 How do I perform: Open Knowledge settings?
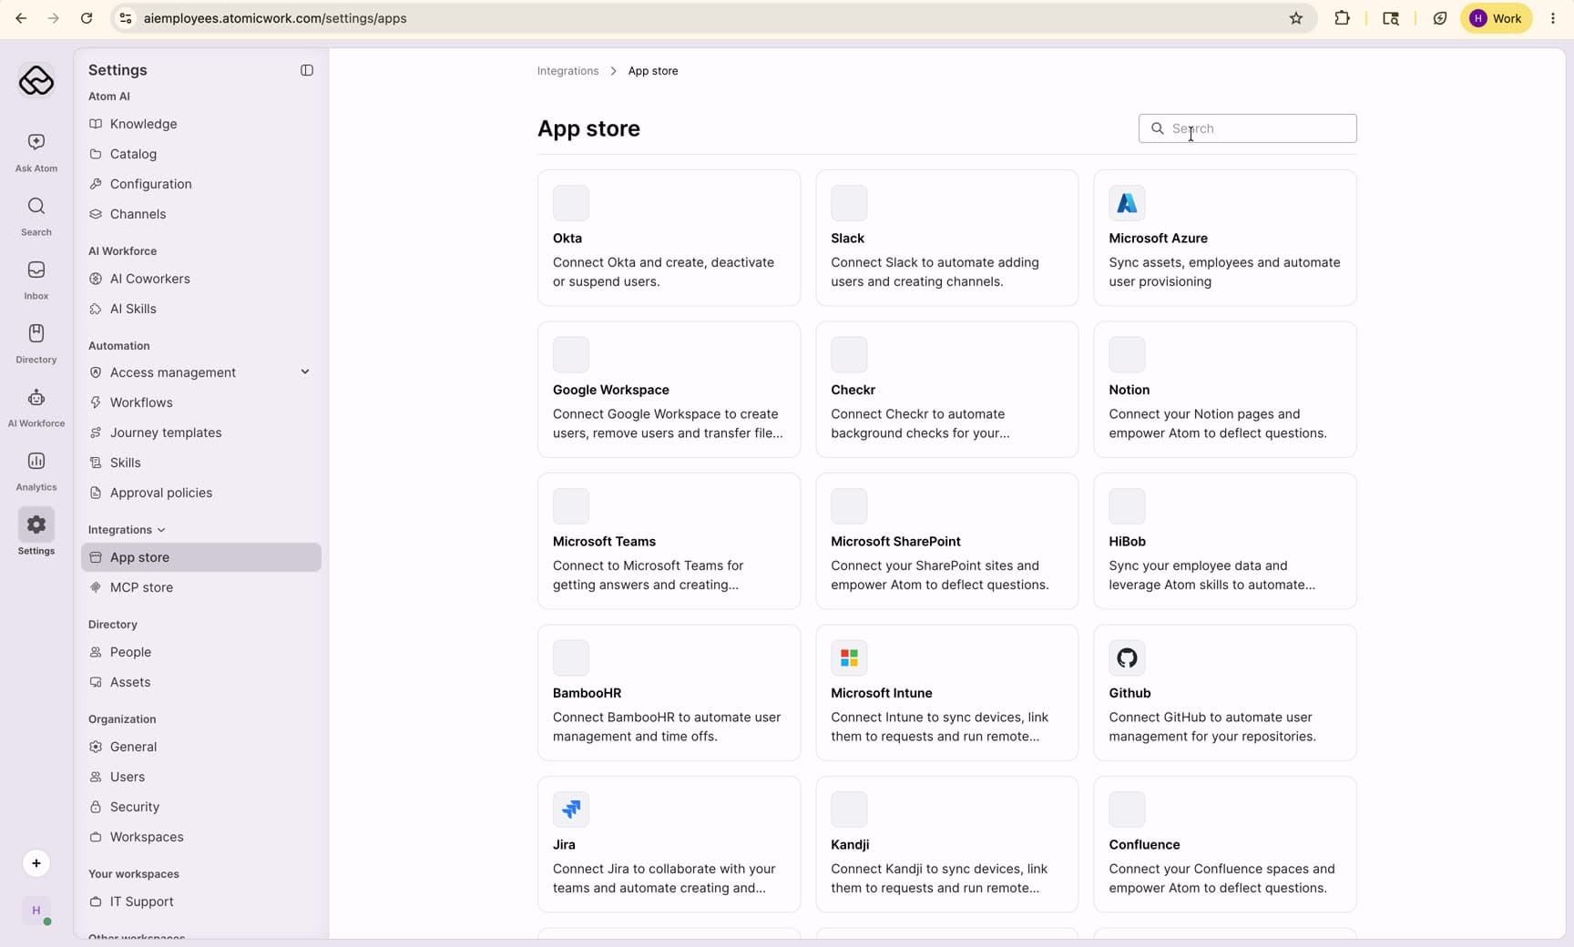pos(200,124)
